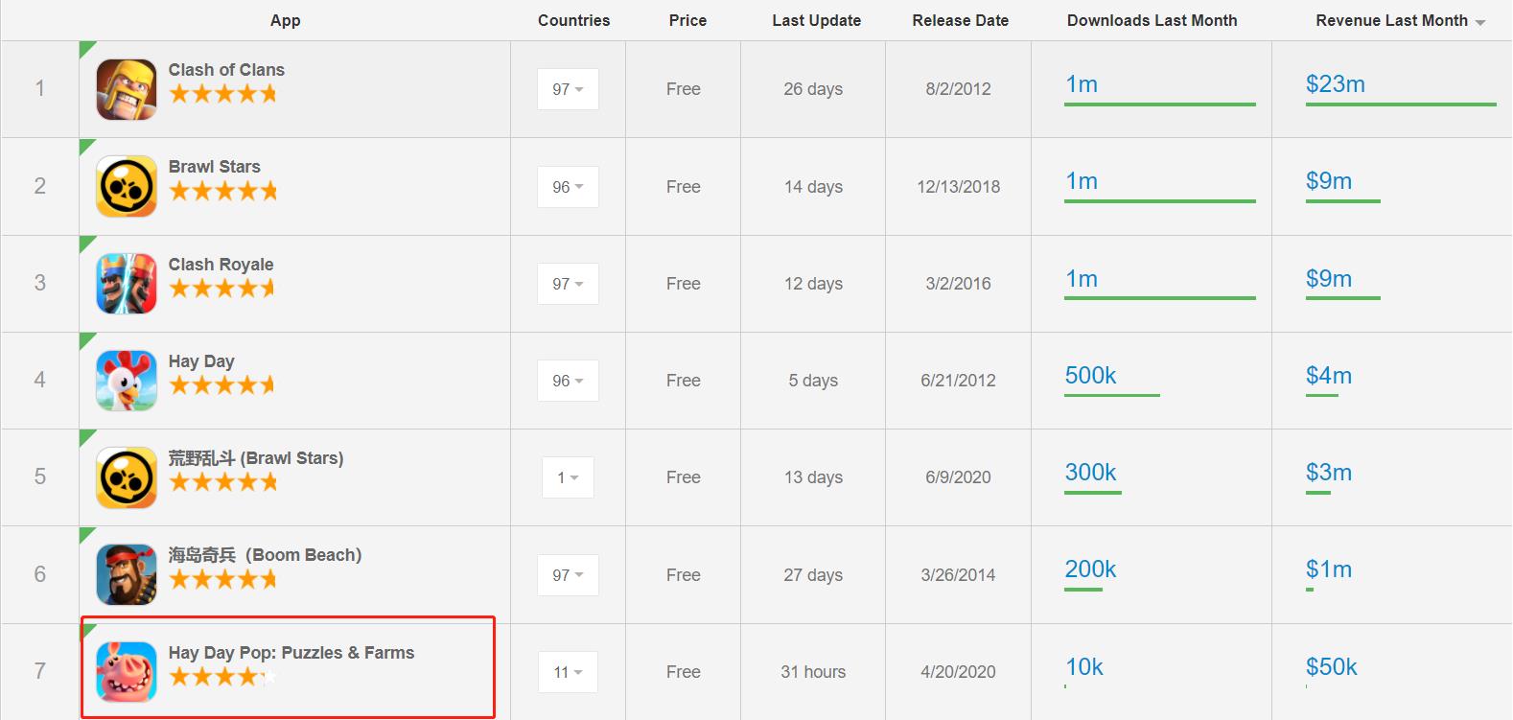
Task: Click the 12/13/2018 release date
Action: (x=958, y=187)
